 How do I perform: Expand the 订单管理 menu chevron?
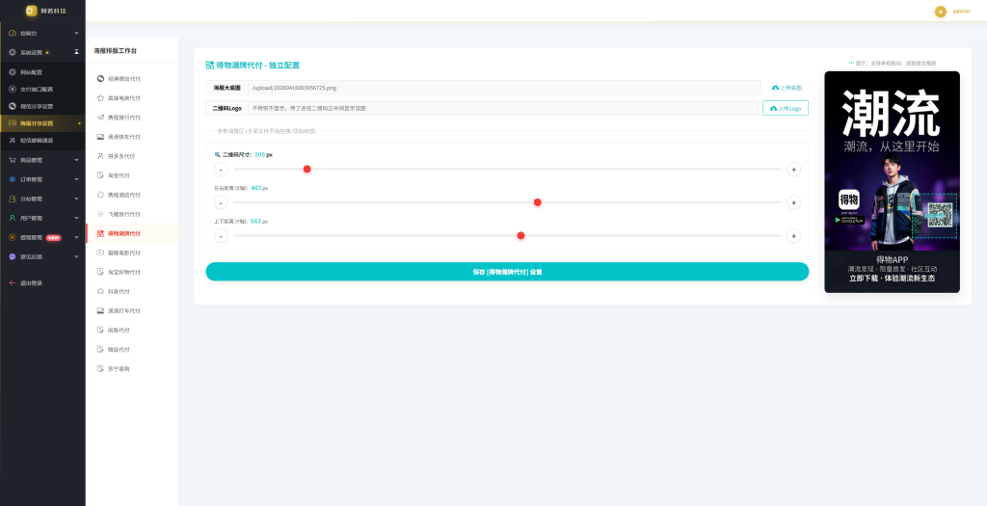[x=76, y=179]
